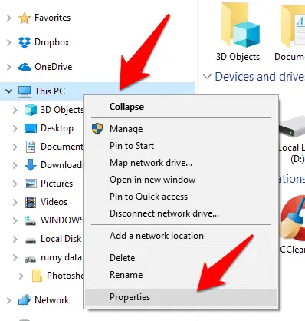Click the rumy data drive icon

(x=31, y=260)
